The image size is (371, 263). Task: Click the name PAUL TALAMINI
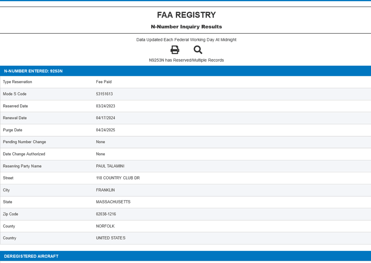(x=110, y=166)
